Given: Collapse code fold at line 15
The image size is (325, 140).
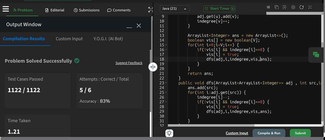Looking at the screenshot, I should [166, 45].
